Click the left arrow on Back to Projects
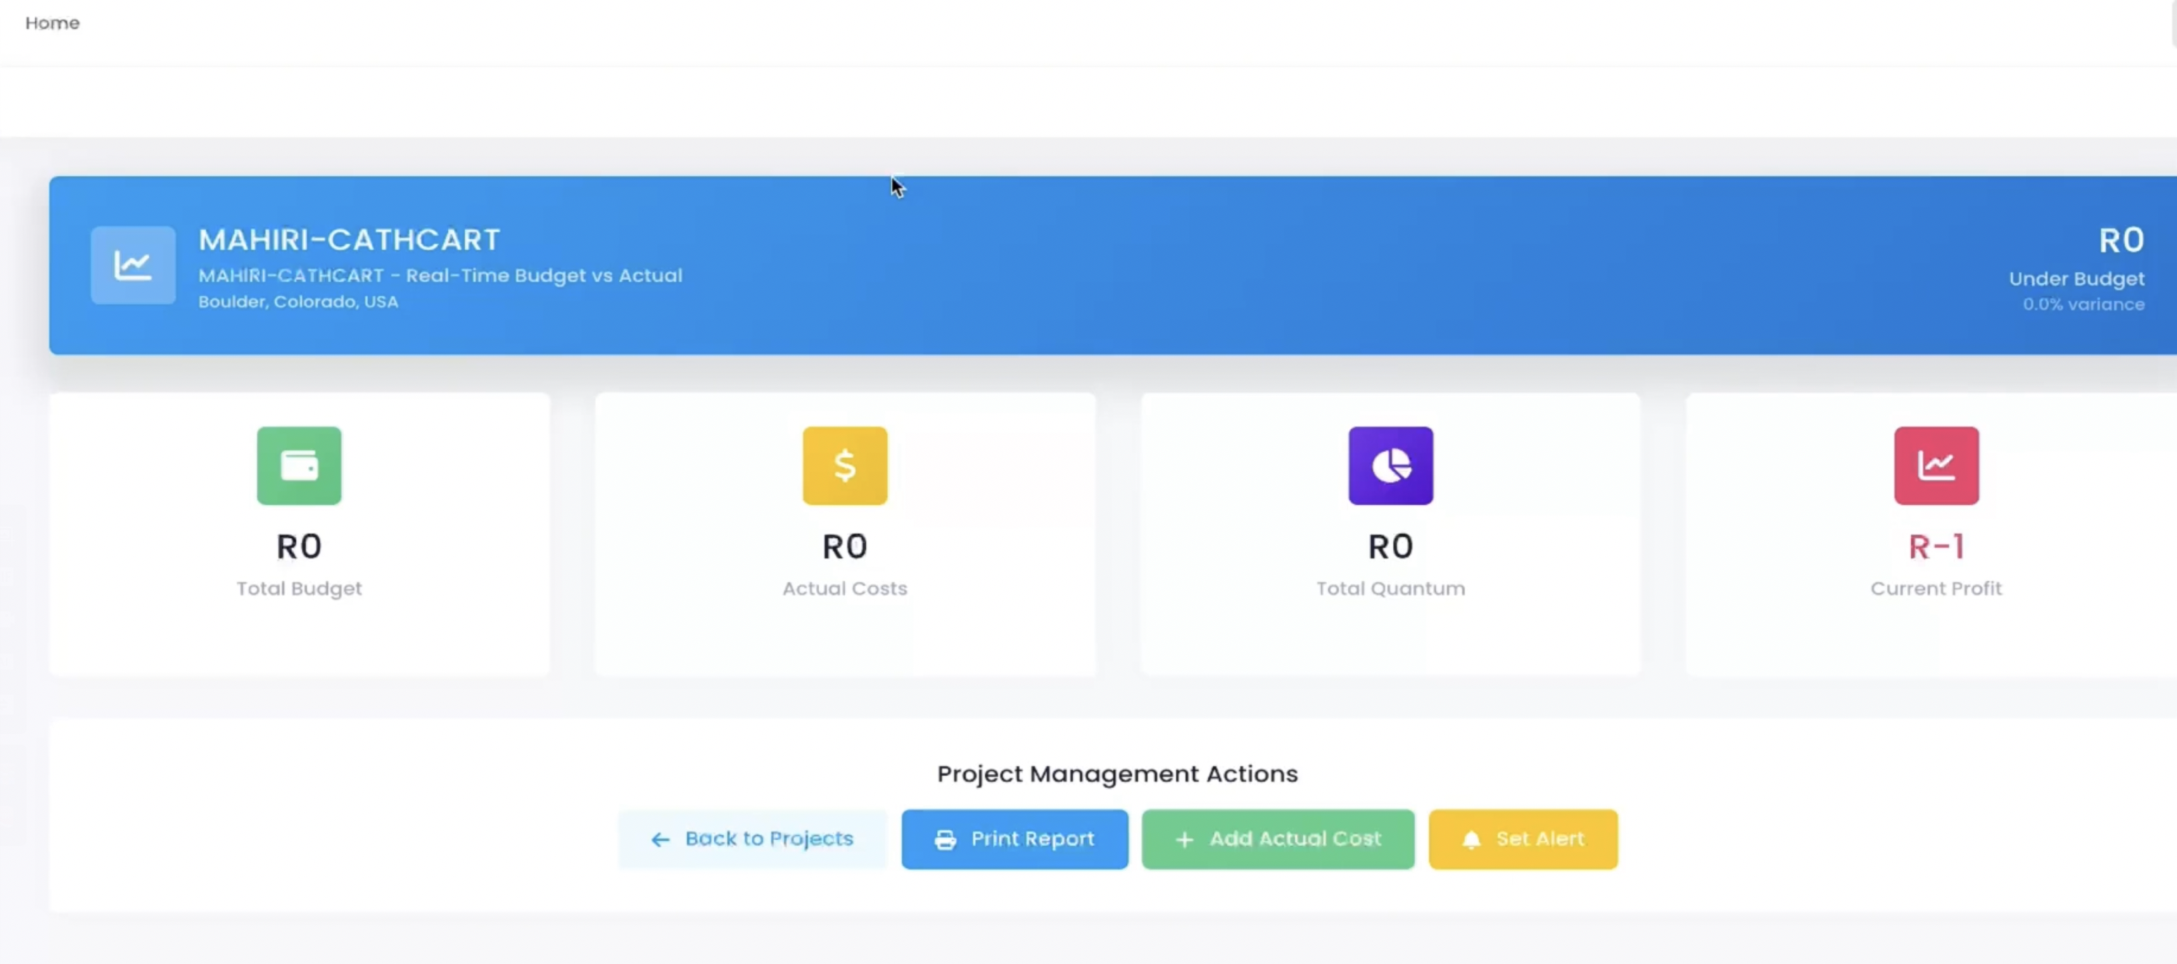This screenshot has height=964, width=2177. [660, 840]
